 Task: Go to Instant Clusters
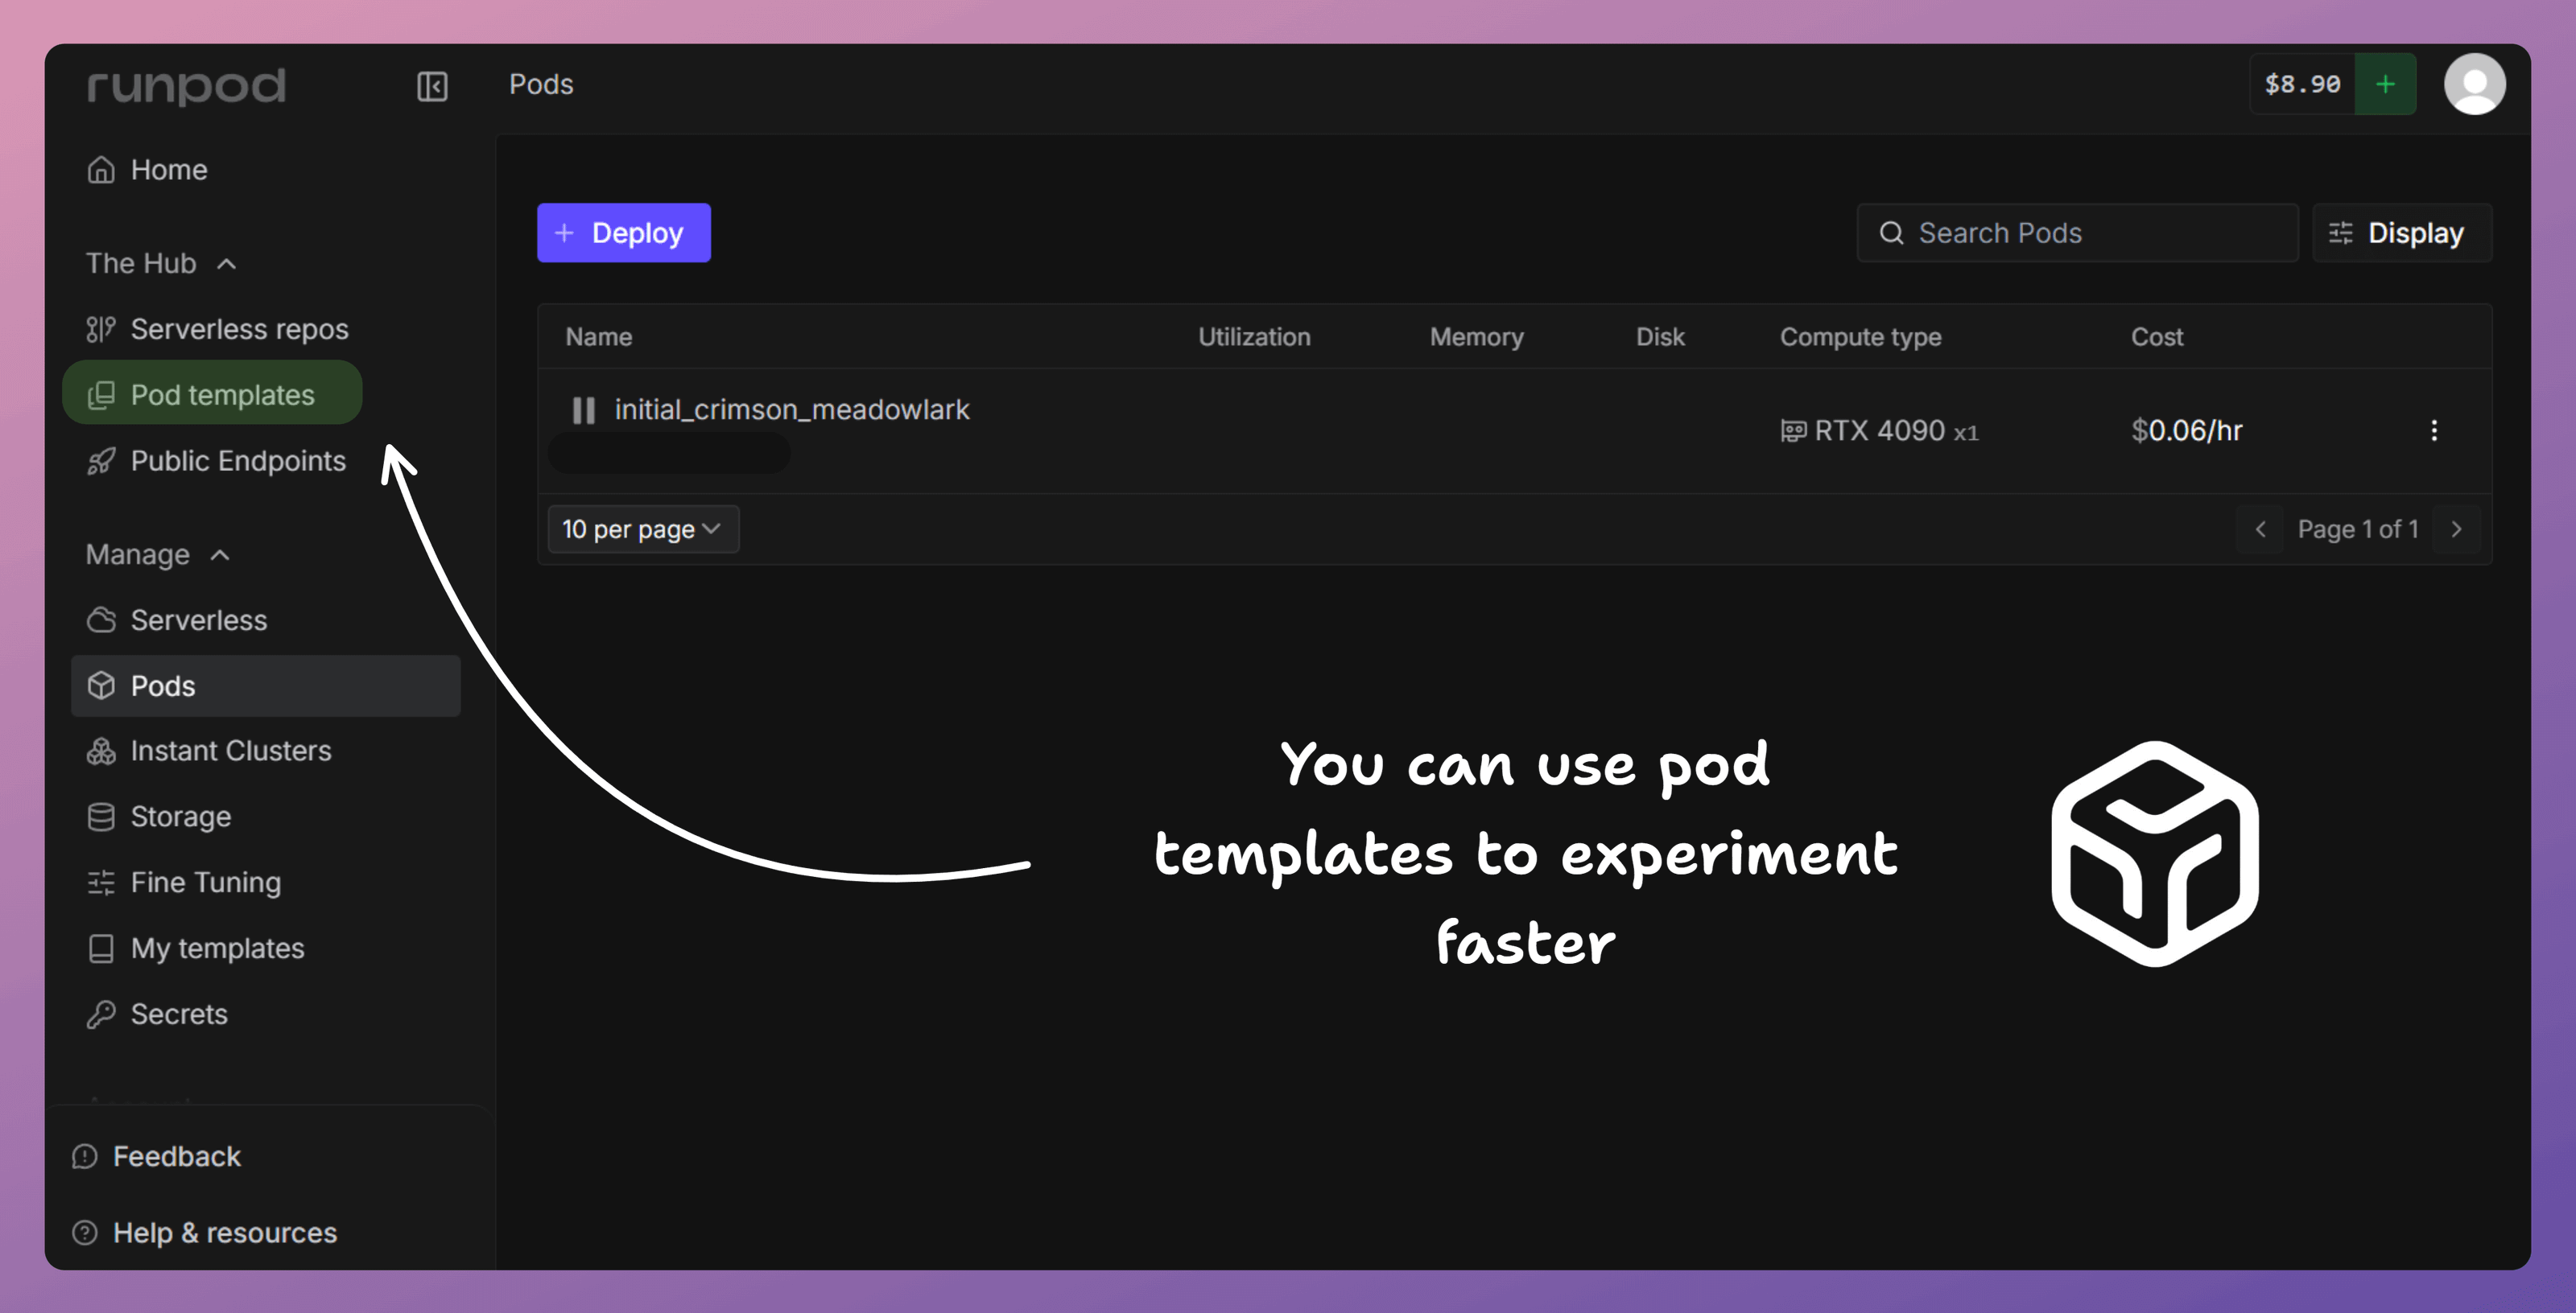[x=231, y=751]
